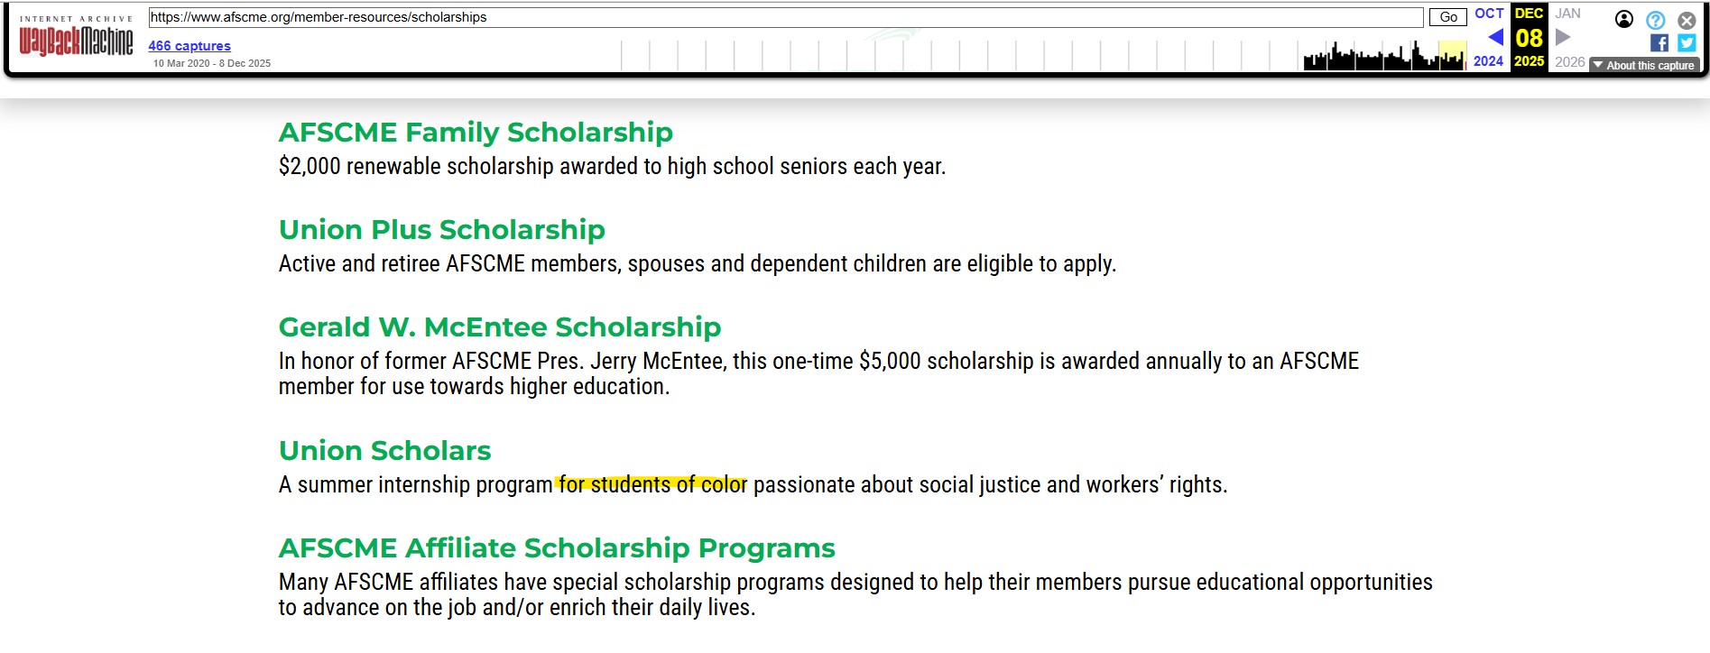
Task: Close the Wayback toolbar
Action: pyautogui.click(x=1686, y=20)
